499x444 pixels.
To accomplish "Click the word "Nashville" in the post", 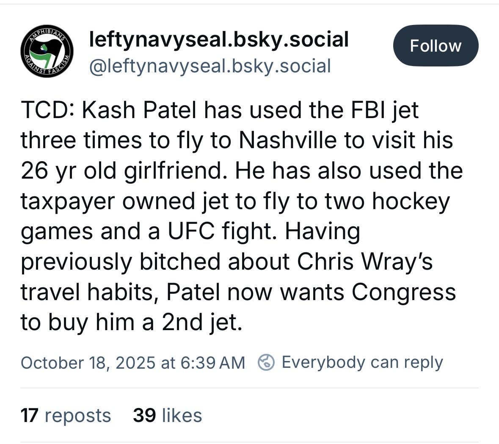I will 288,141.
